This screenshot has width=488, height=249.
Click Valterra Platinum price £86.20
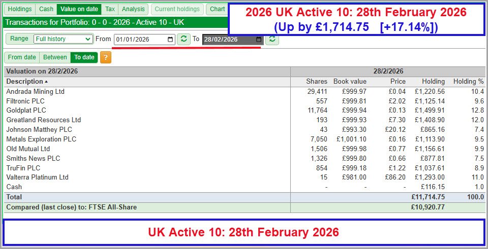pyautogui.click(x=395, y=177)
